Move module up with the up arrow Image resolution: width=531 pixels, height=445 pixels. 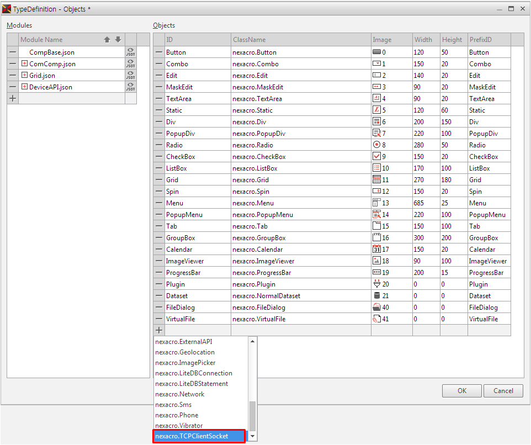click(107, 40)
